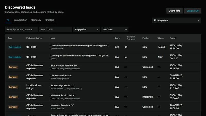Click the Pipeline column header
206x116 pixels.
point(146,38)
